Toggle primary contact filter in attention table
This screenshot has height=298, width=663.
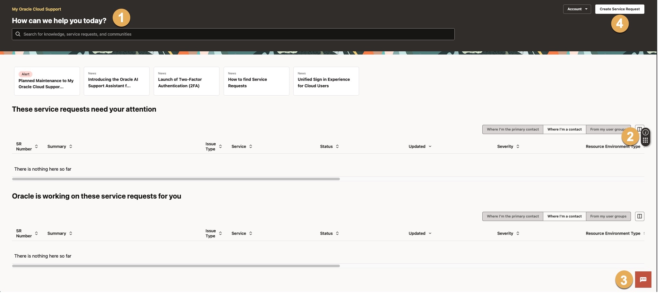(513, 129)
